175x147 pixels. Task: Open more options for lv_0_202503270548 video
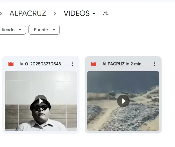click(x=72, y=64)
